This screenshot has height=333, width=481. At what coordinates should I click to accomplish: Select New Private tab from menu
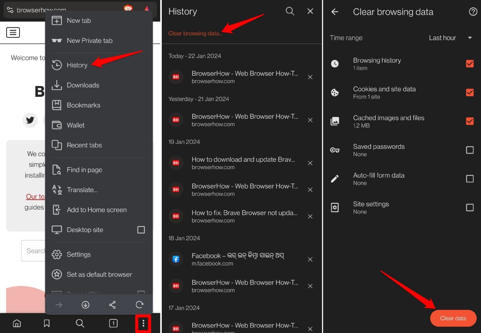[99, 41]
